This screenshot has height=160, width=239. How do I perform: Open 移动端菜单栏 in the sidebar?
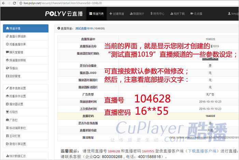click(26, 128)
